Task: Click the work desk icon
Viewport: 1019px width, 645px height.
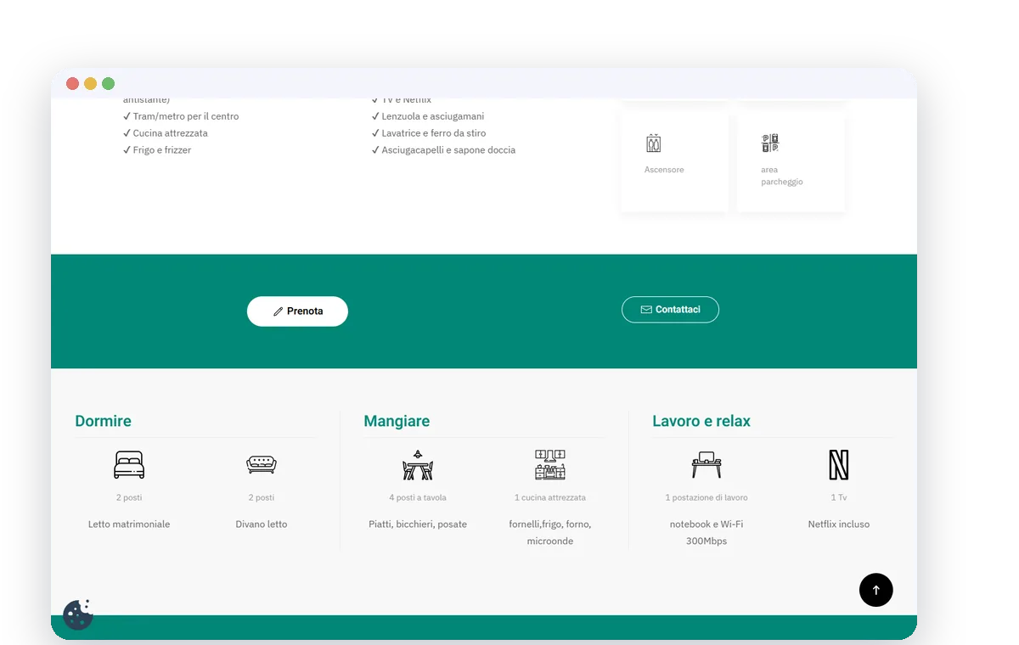Action: coord(707,465)
